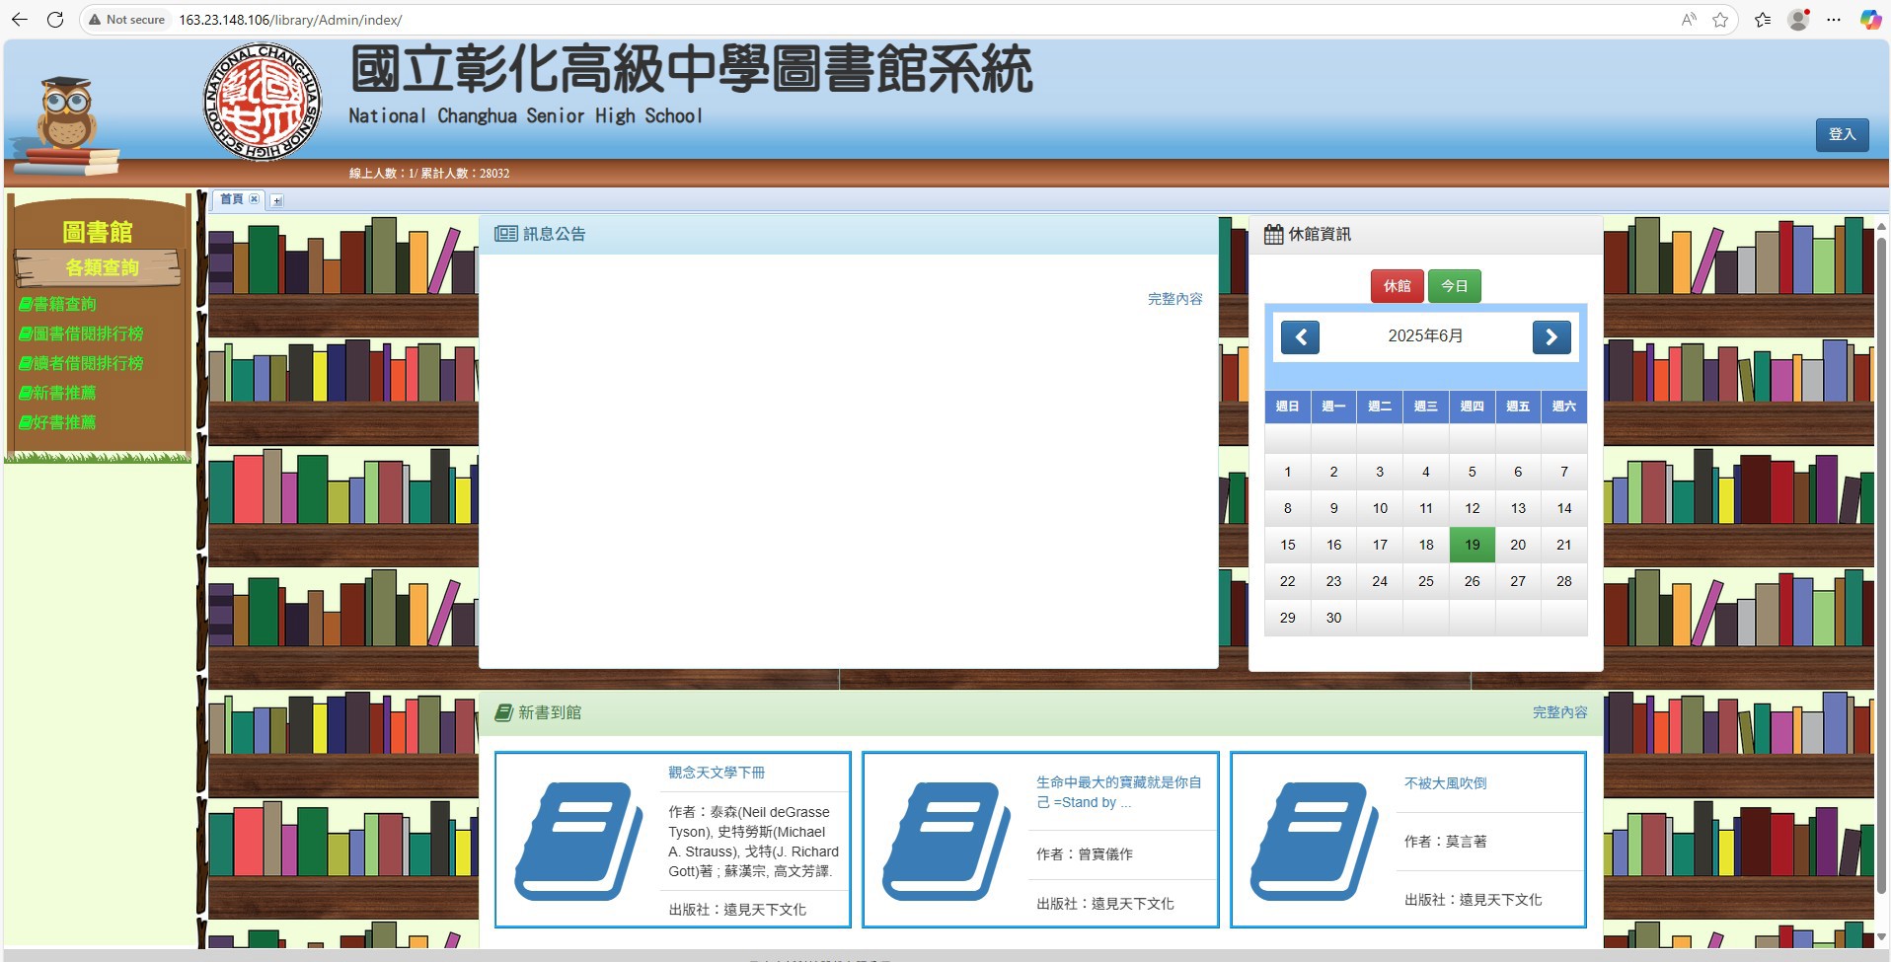Screen dimensions: 1891x962
Task: Open the 觀念天文學下冊 book thumbnail
Action: click(x=576, y=840)
